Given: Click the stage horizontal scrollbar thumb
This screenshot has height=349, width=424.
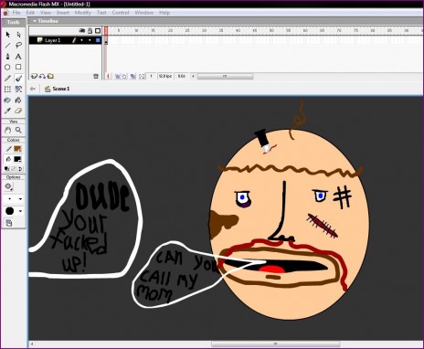Looking at the screenshot, I should [275, 344].
